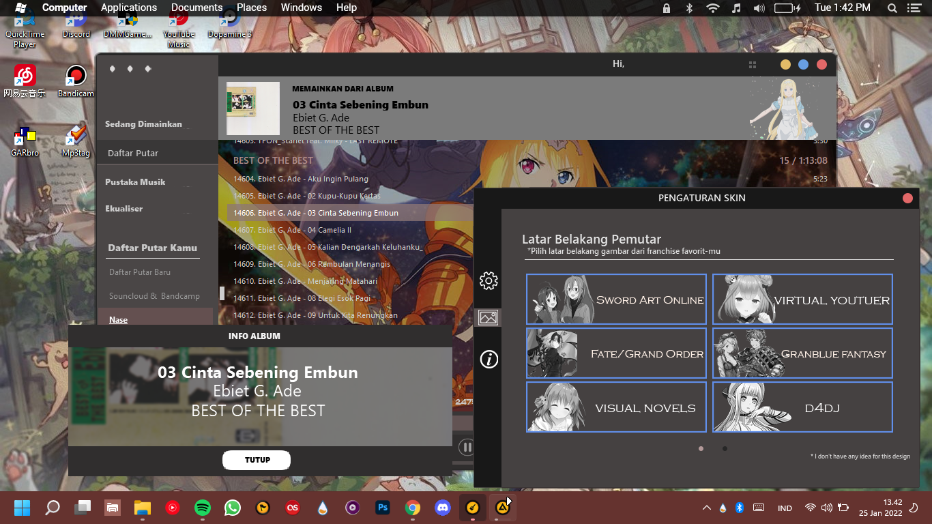Click the TUTUP button
932x524 pixels.
tap(257, 460)
